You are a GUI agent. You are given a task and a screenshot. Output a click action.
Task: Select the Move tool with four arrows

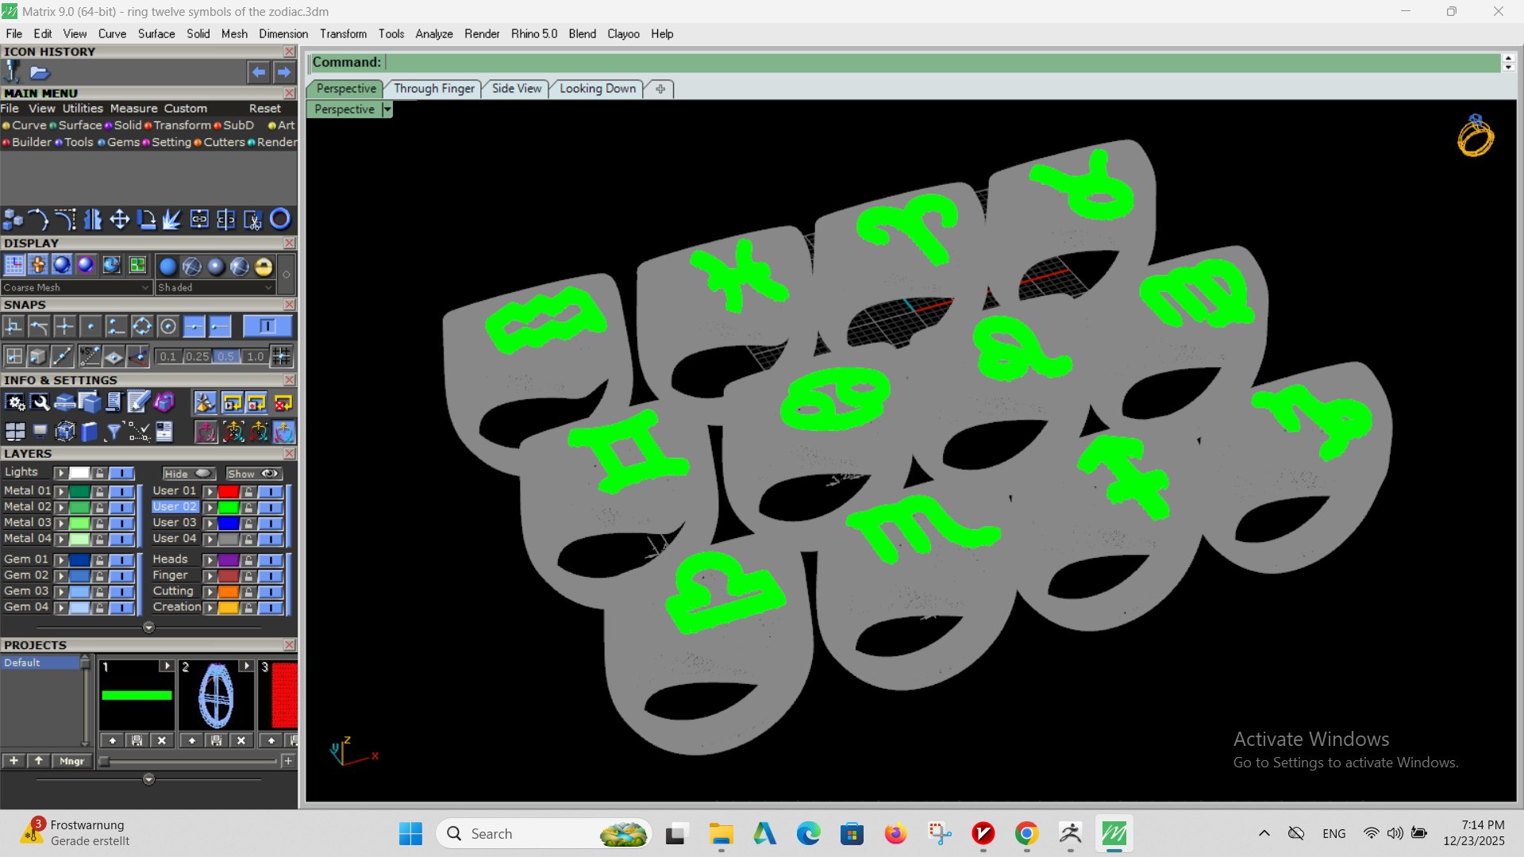(x=119, y=219)
